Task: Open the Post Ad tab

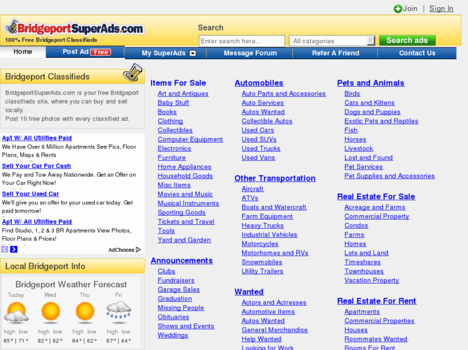Action: (86, 52)
